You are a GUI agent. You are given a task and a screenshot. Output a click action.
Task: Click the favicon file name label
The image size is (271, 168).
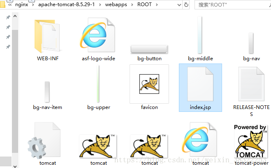click(149, 107)
